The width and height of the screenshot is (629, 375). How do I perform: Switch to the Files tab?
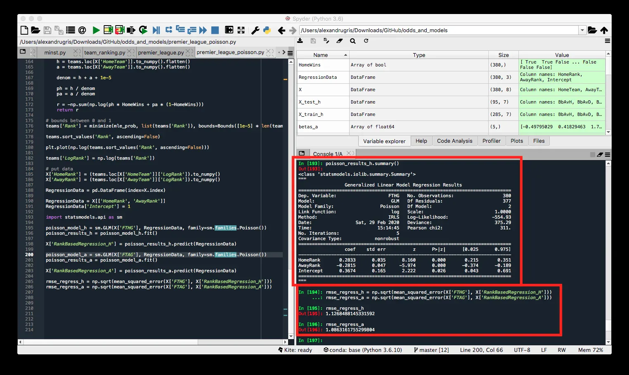pos(539,141)
